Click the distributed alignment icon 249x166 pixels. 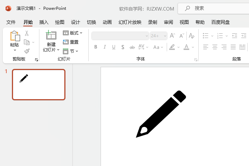click(x=242, y=47)
